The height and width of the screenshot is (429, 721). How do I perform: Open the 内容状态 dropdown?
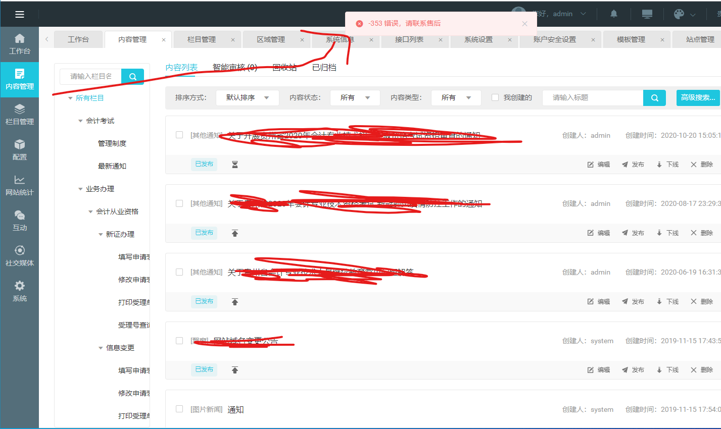(355, 98)
